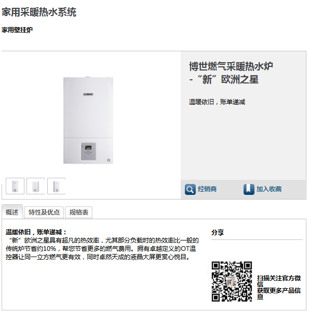Switch to the 概述 tab

12,212
